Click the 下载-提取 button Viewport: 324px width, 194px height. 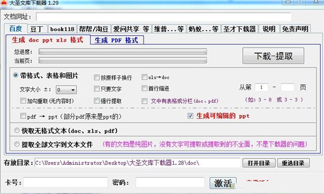pos(273,56)
